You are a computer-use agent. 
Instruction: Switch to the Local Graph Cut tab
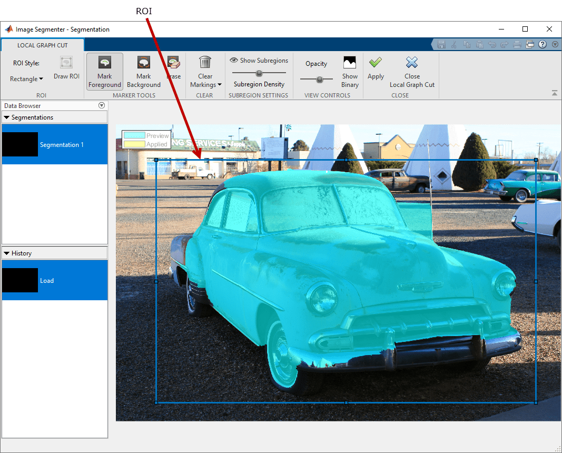42,45
